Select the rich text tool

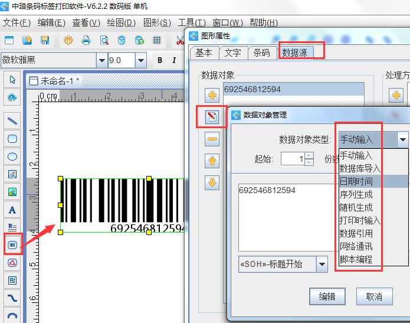[12, 227]
